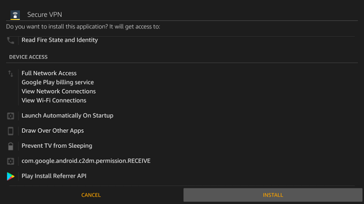This screenshot has height=204, width=364.
Task: Select the View Network Connections permission
Action: pos(59,91)
